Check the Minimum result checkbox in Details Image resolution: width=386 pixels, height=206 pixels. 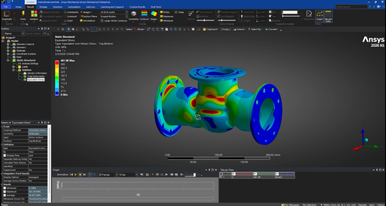pos(5,188)
